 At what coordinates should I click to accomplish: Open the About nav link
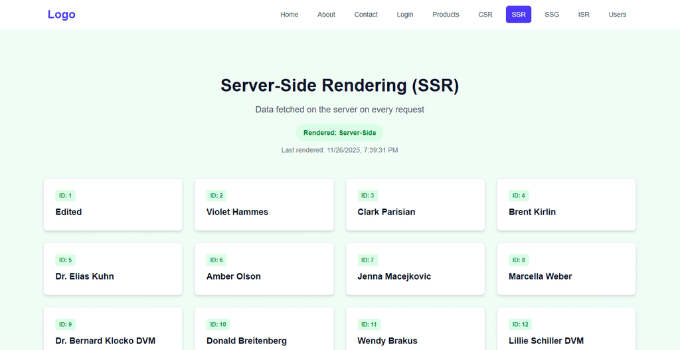pos(326,15)
